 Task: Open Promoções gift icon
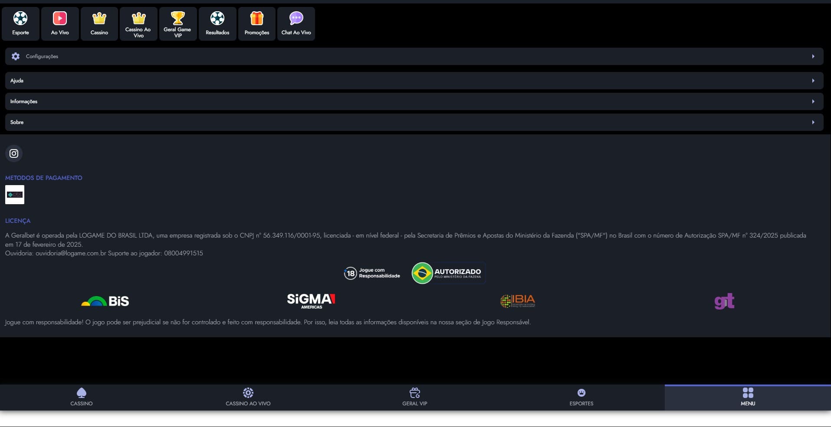click(257, 19)
